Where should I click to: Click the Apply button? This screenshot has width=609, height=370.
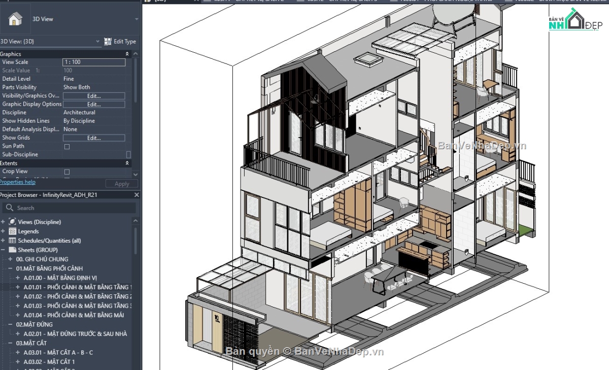[122, 184]
